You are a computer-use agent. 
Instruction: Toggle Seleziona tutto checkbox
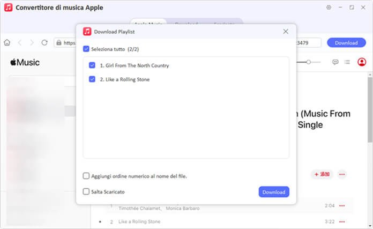[86, 49]
